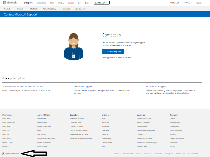
Task: Open the Financial services footer link
Action: click(x=107, y=143)
